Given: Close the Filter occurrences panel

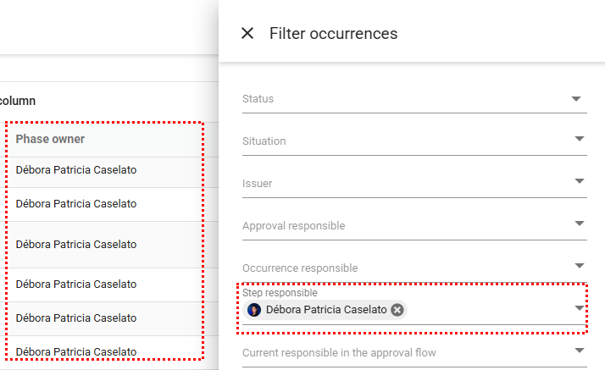Looking at the screenshot, I should (x=247, y=33).
